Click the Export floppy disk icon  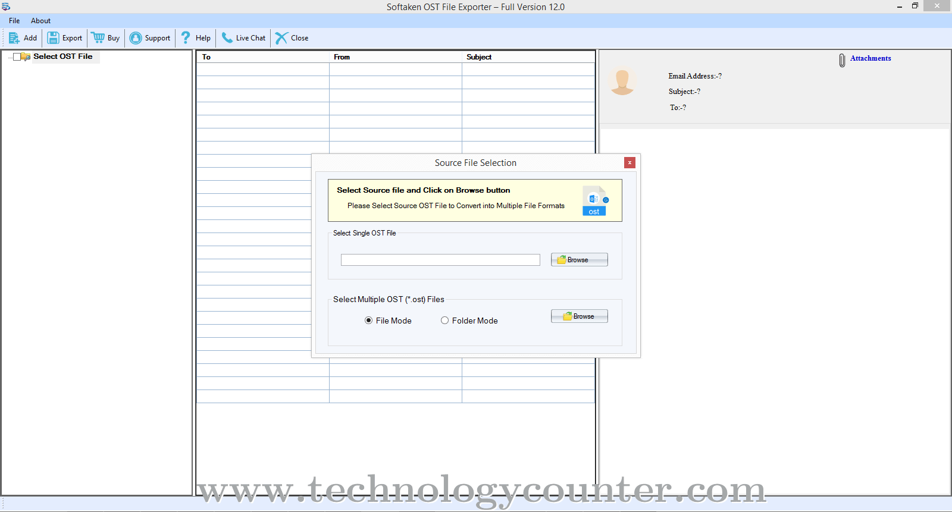pos(54,38)
